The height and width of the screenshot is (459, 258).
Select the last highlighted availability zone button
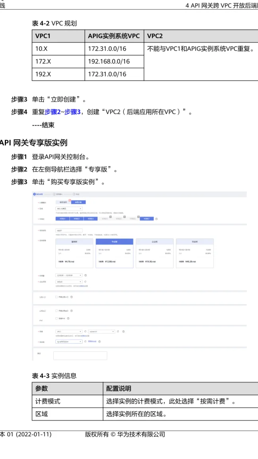coord(147,219)
